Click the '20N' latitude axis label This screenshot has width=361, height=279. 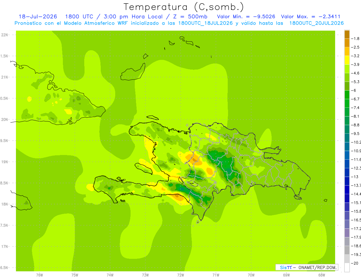pos(5,119)
